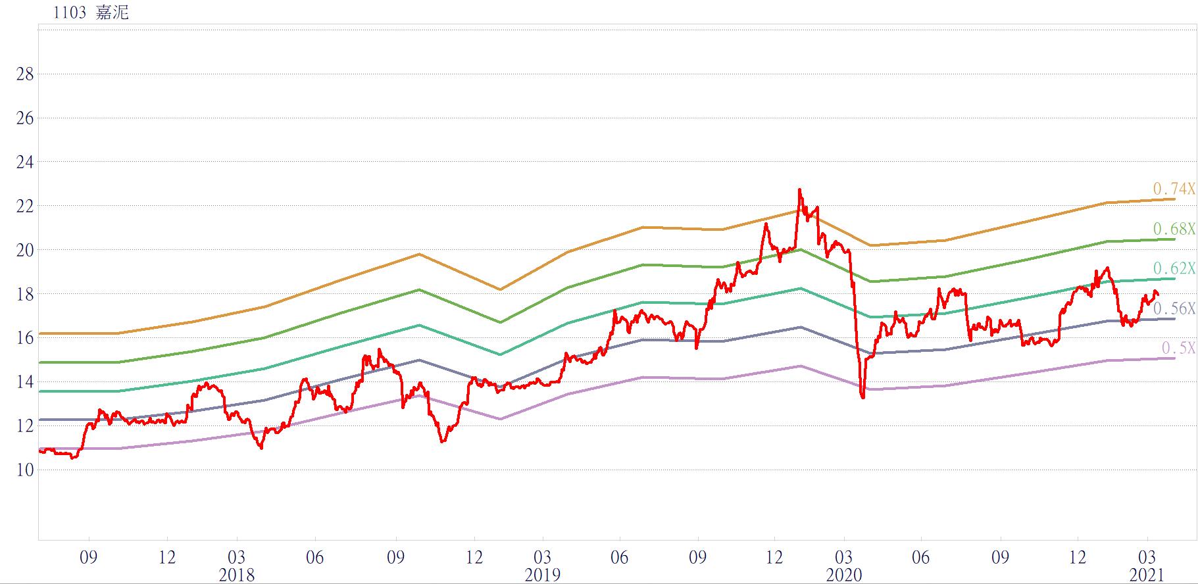Click the 22 price axis label
This screenshot has height=584, width=1198.
click(x=25, y=207)
